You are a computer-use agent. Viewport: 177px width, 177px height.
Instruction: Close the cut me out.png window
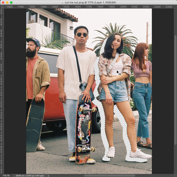point(3,2)
